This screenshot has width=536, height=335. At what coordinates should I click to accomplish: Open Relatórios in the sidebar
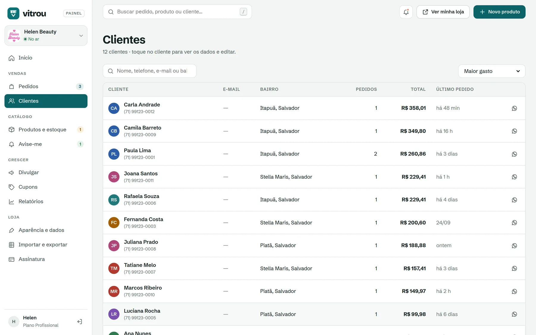coord(46,202)
